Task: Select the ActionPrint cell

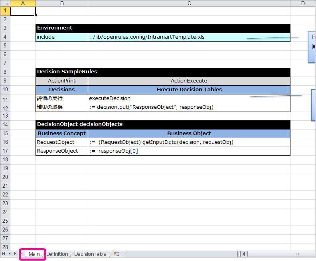Action: [62, 81]
